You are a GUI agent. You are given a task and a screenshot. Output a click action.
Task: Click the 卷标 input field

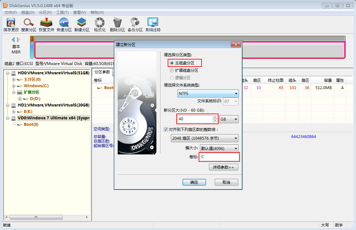[x=219, y=157]
